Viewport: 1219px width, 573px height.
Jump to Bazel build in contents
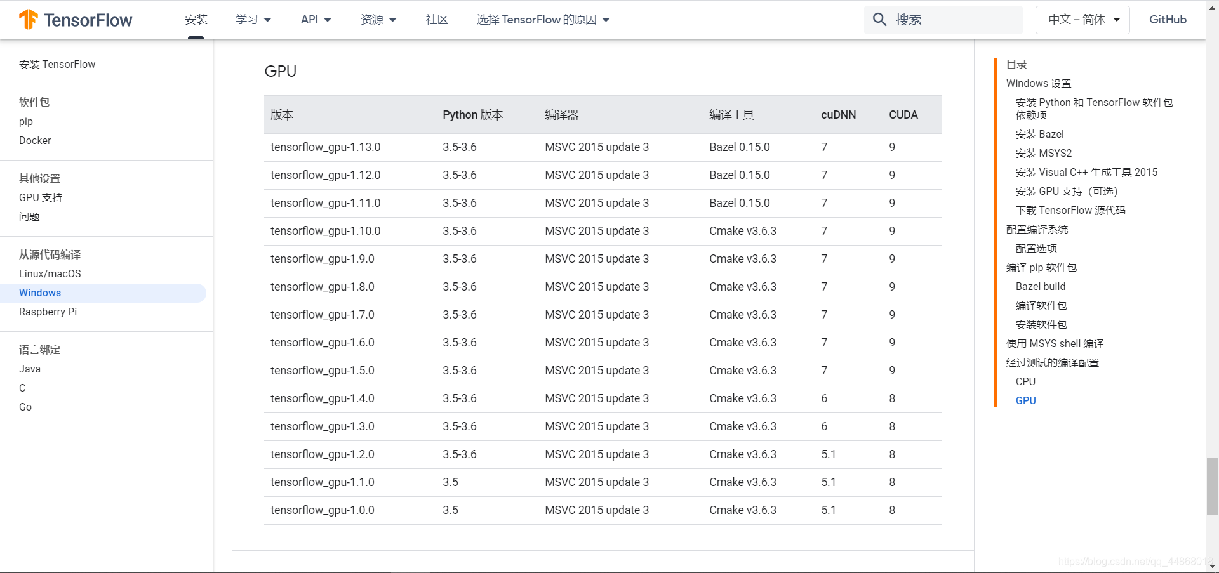coord(1041,287)
